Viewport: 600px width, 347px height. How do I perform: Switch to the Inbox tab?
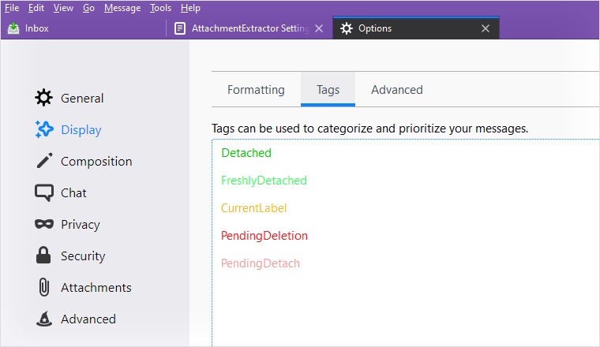pyautogui.click(x=28, y=28)
